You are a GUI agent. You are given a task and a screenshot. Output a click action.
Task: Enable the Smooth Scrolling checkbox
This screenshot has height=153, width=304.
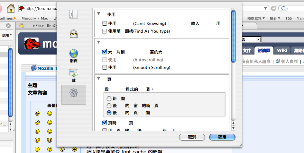[104, 67]
